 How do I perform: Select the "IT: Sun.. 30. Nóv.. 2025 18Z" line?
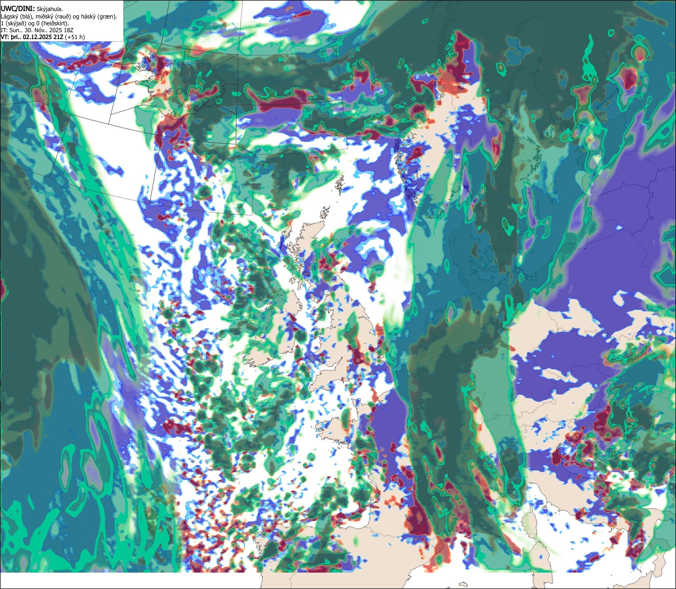point(36,30)
